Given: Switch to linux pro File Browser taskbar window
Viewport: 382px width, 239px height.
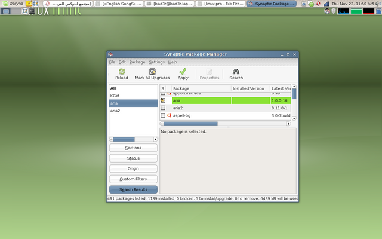Looking at the screenshot, I should coord(220,4).
